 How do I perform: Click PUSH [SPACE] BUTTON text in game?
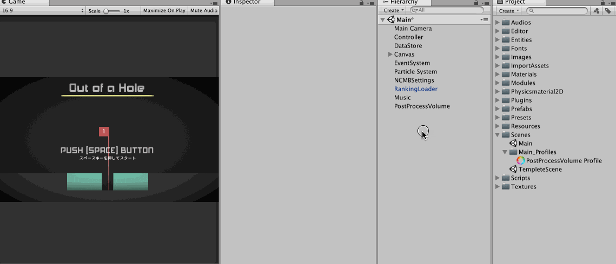pos(107,150)
